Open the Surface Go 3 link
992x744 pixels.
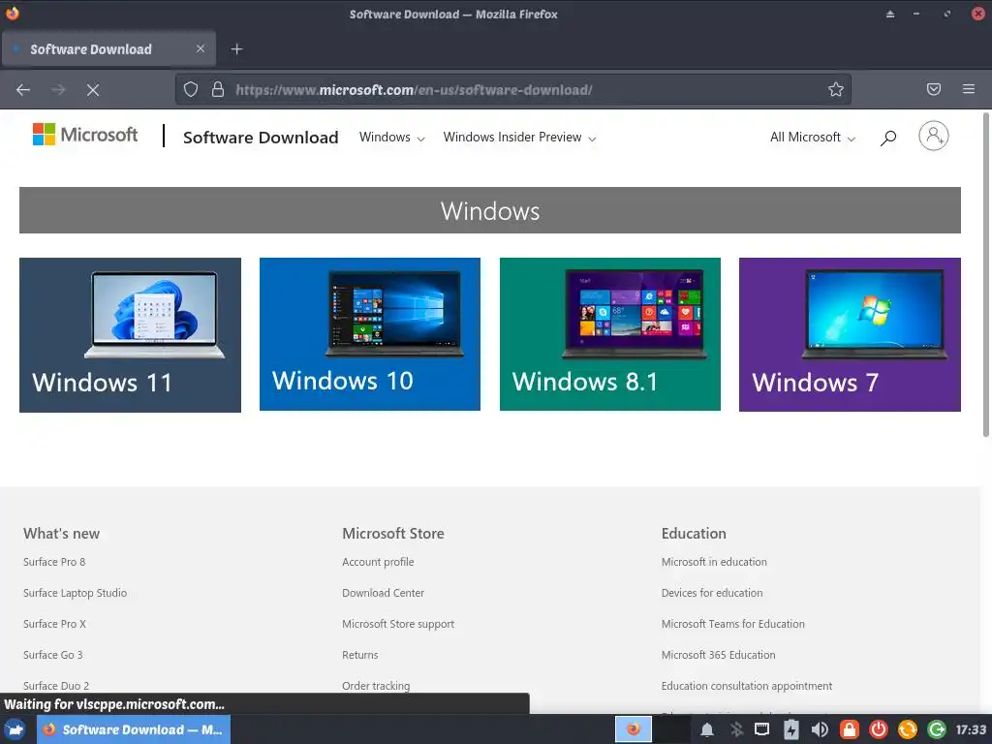pos(53,655)
